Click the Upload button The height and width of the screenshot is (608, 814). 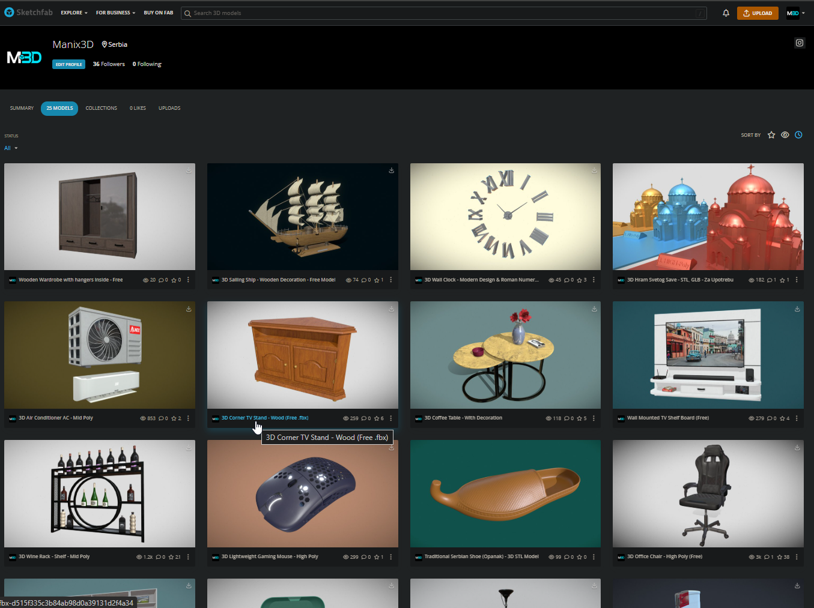click(x=758, y=13)
